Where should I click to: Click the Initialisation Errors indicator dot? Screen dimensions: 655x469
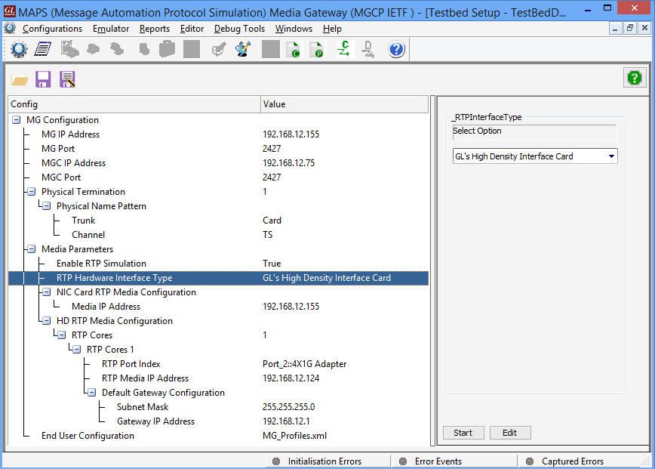point(276,461)
